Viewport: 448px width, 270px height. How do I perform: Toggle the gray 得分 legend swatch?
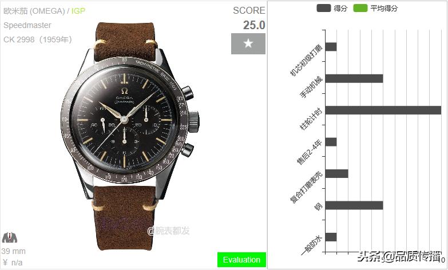[323, 8]
